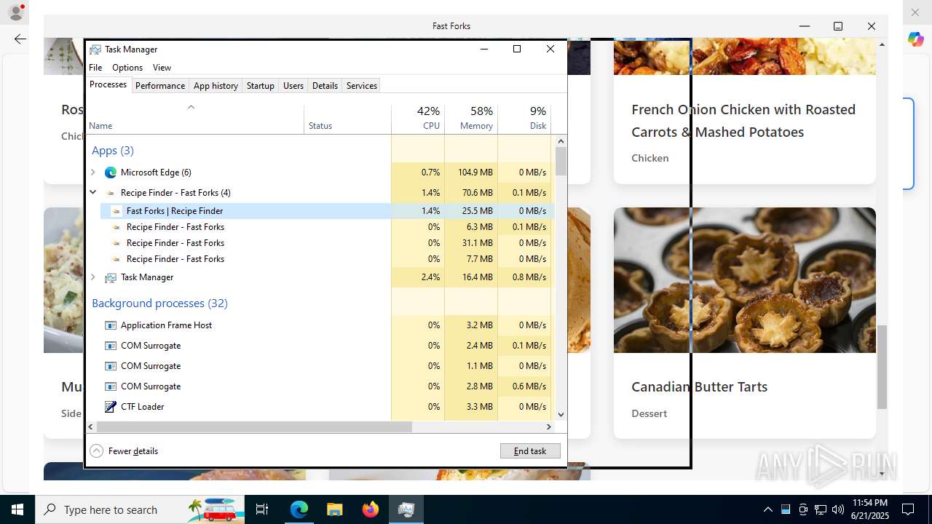Sort processes by the Status column
This screenshot has width=932, height=524.
coord(347,119)
